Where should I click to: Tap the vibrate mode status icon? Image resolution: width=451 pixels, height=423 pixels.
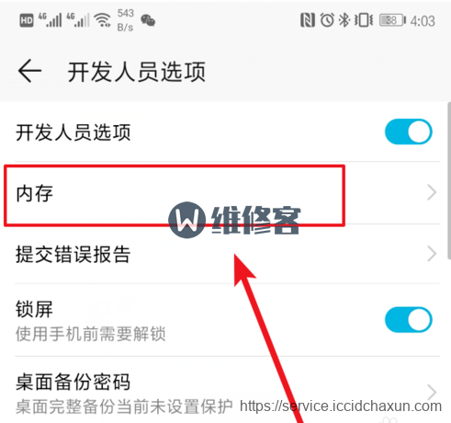coord(364,20)
